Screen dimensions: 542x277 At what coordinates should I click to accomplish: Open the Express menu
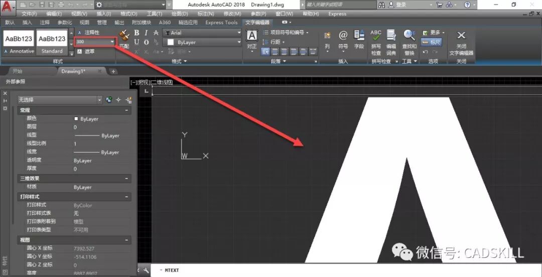click(x=337, y=14)
